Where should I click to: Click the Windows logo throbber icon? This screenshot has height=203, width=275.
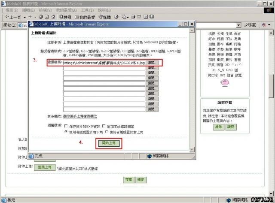click(x=269, y=10)
